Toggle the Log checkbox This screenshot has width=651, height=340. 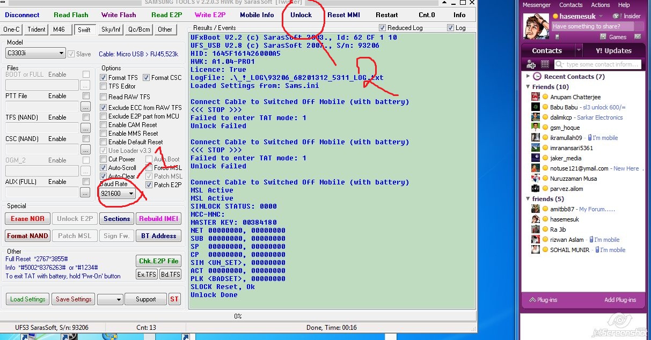450,28
